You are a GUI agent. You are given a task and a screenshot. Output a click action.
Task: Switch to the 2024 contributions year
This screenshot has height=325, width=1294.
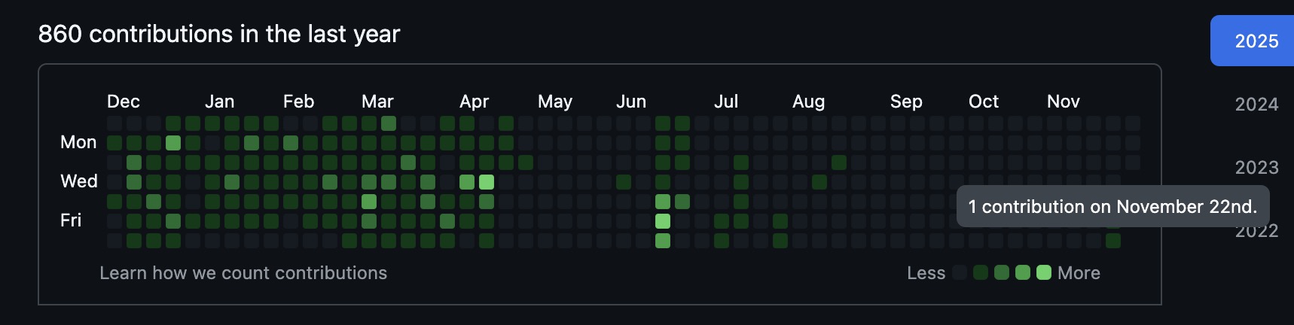[1256, 104]
